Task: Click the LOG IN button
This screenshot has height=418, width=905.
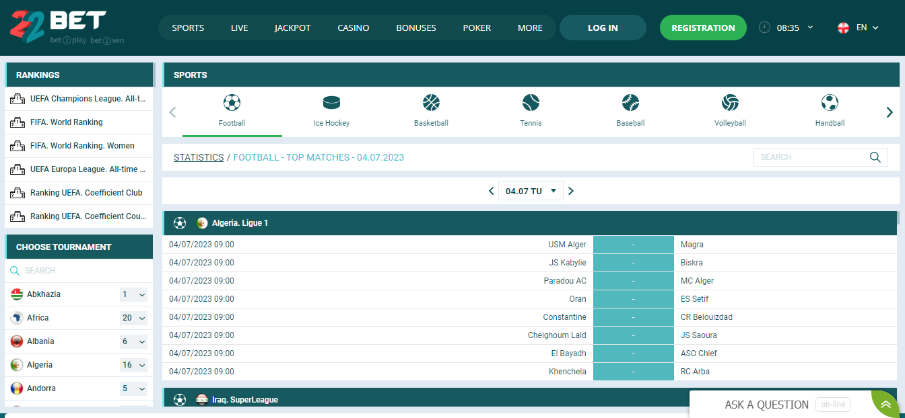Action: 603,28
